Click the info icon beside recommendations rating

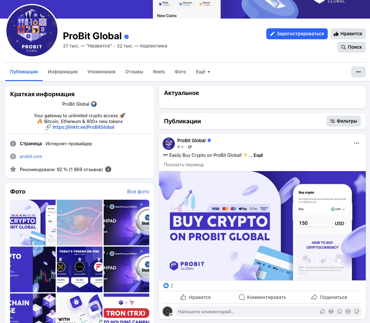pos(108,169)
